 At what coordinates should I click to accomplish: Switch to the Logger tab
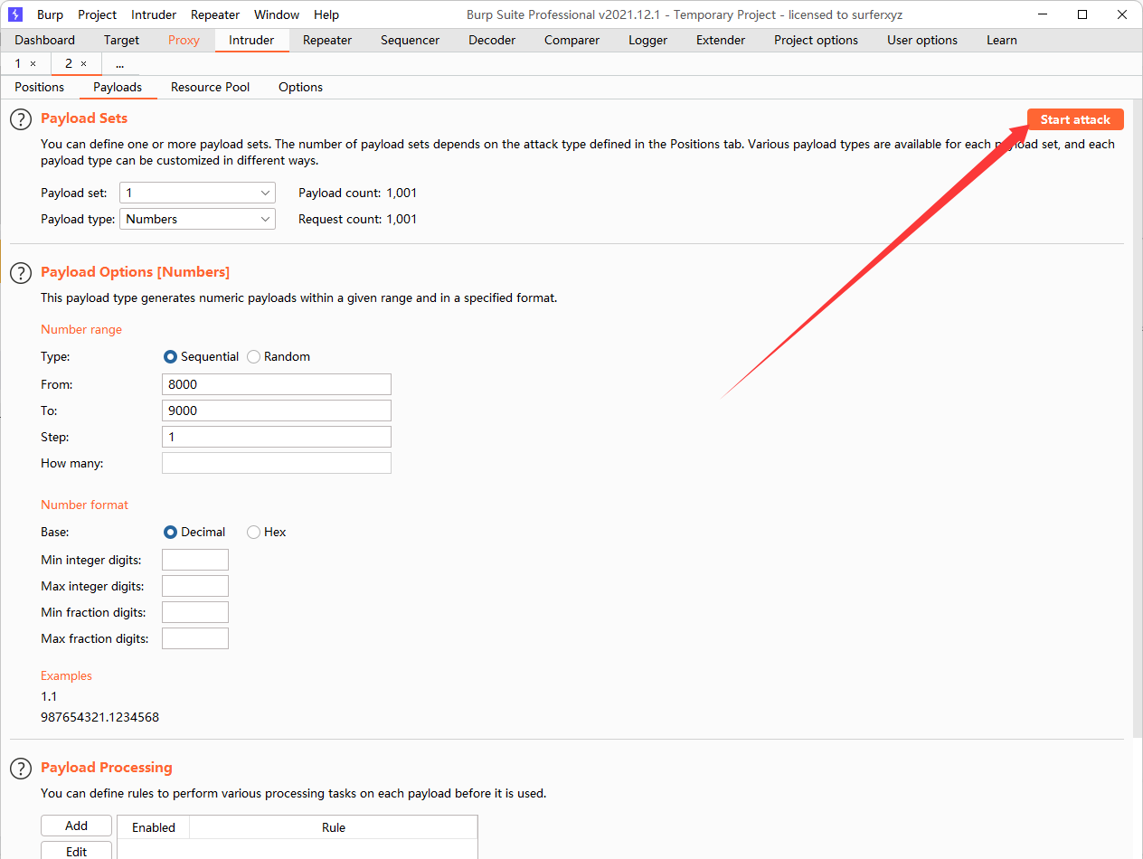(x=647, y=40)
